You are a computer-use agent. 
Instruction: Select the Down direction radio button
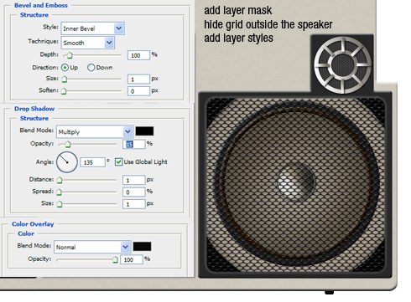pyautogui.click(x=91, y=68)
